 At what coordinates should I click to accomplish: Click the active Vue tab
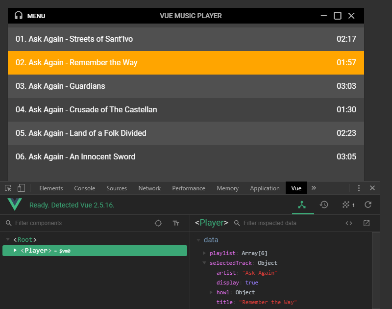tap(296, 188)
